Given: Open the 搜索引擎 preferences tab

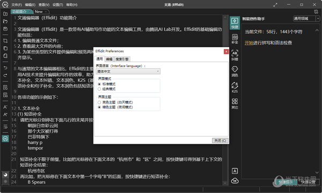Looking at the screenshot, I should (122, 59).
